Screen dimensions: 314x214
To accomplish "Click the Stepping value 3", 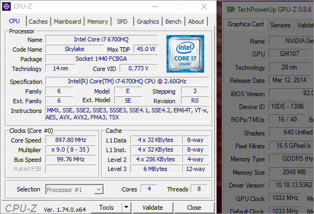I will (195, 91).
